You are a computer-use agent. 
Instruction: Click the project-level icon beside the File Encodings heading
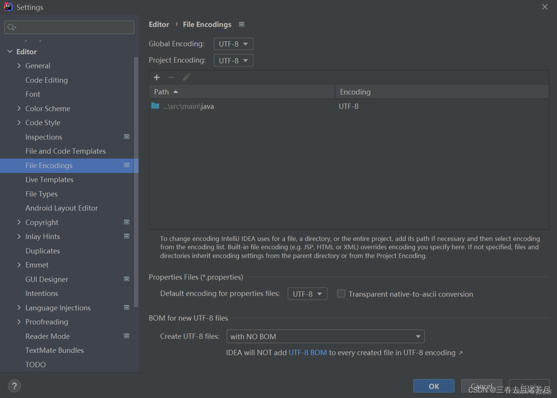[242, 24]
